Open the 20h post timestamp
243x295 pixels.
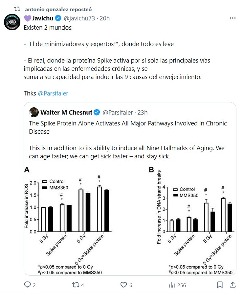(104, 18)
